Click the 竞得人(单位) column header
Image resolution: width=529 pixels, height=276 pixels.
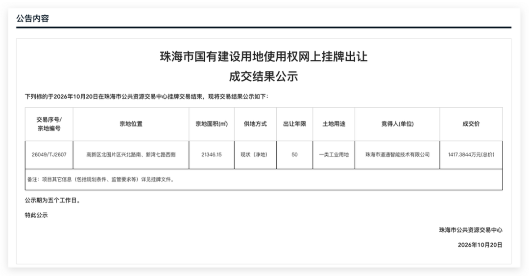[397, 124]
